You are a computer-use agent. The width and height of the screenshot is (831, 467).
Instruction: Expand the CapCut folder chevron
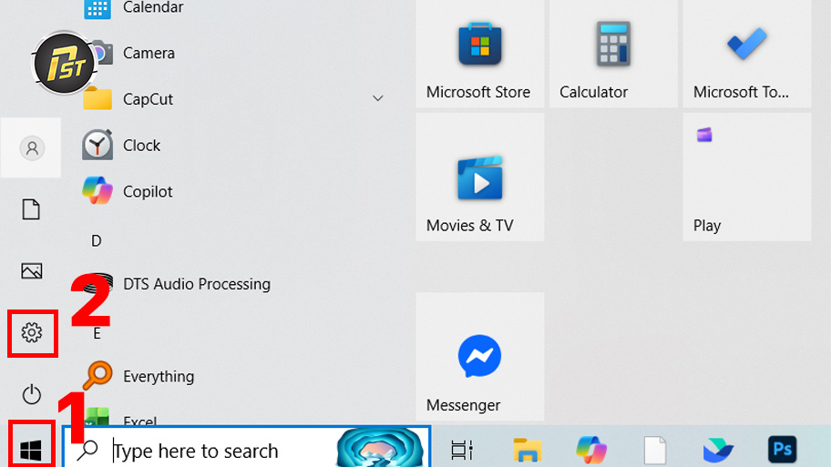378,98
